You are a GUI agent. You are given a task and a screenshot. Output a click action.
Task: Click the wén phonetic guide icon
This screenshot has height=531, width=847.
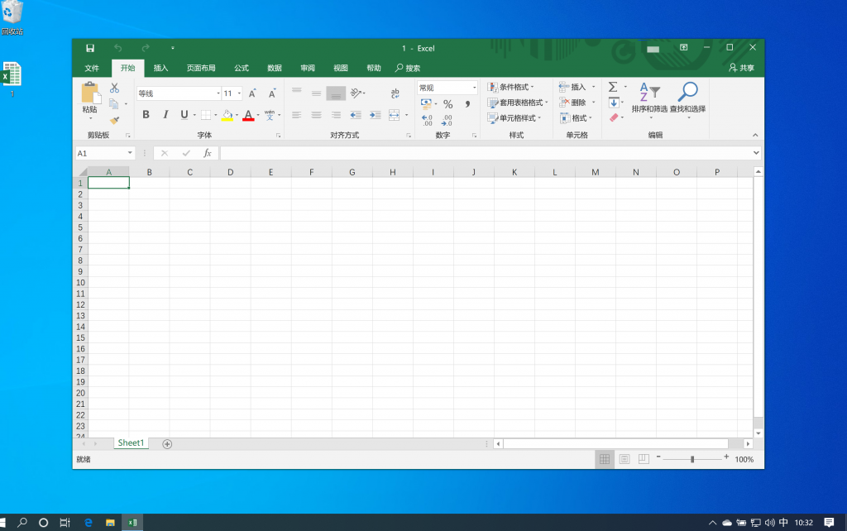(270, 114)
